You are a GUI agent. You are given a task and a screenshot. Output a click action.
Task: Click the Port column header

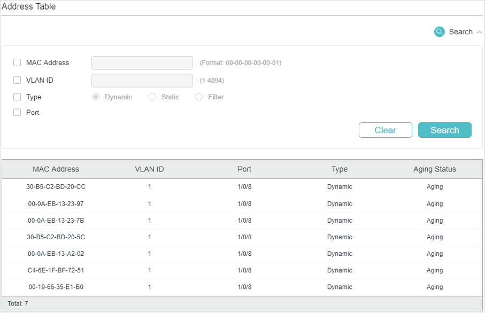244,169
